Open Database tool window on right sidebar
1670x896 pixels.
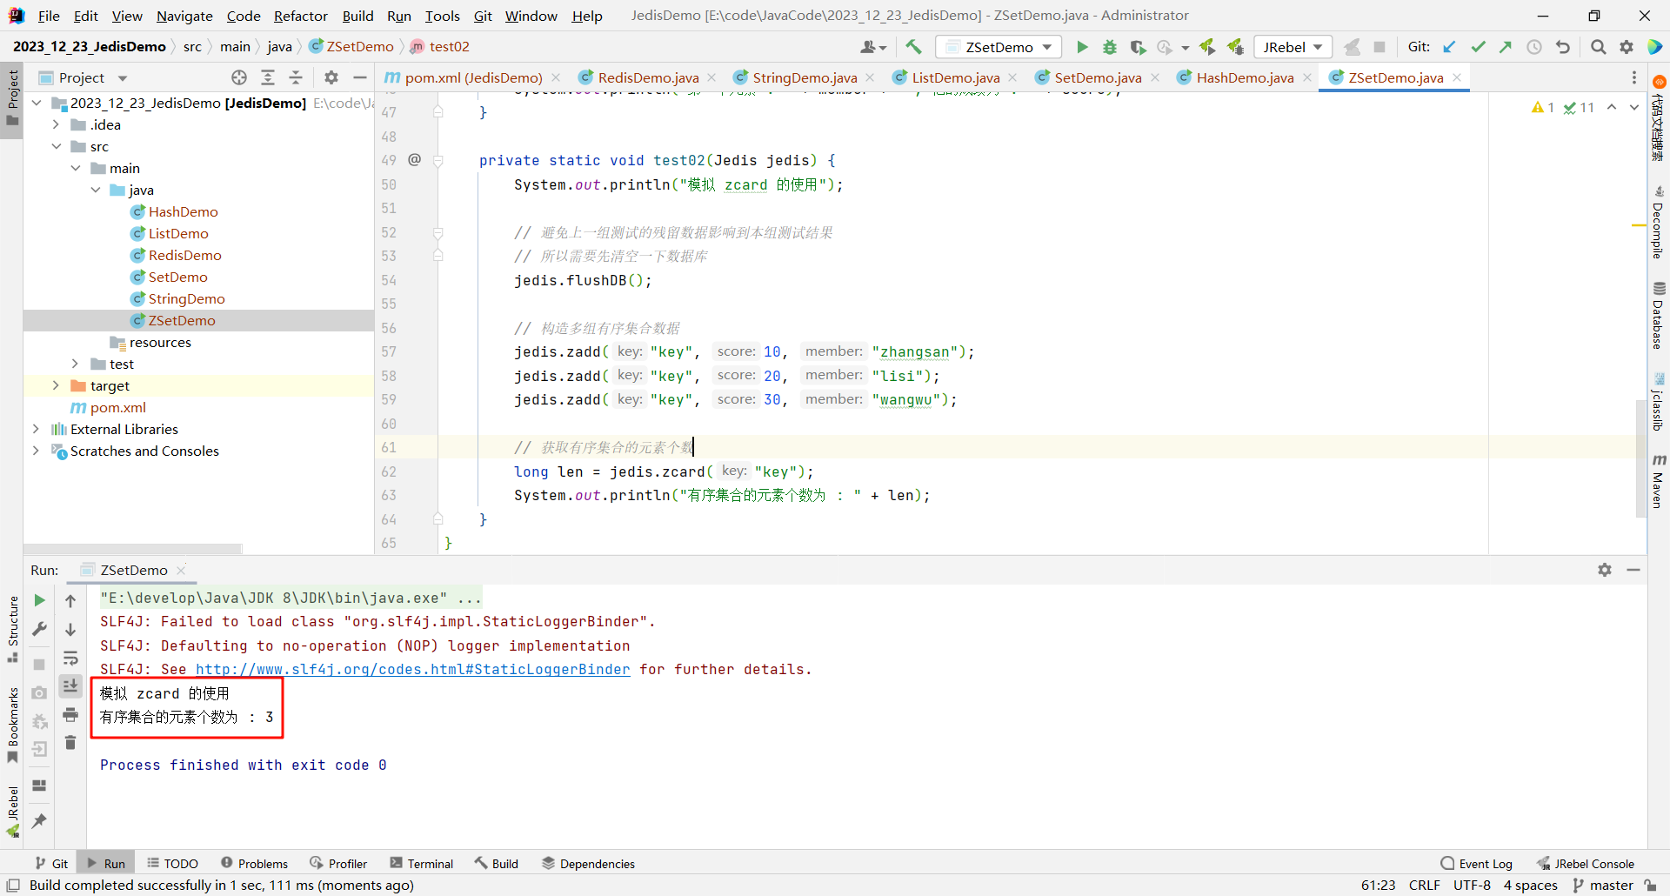click(1659, 315)
